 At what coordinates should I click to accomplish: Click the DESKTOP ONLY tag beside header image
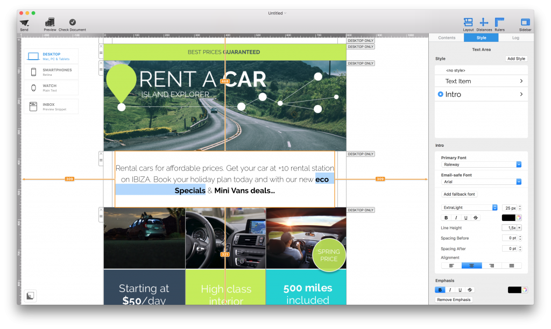(361, 63)
